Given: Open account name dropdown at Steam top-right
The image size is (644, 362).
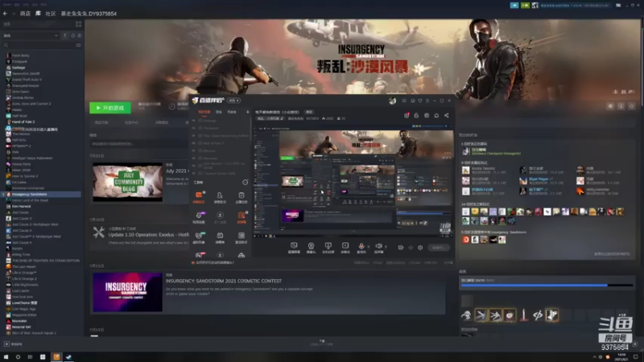Looking at the screenshot, I should 575,6.
